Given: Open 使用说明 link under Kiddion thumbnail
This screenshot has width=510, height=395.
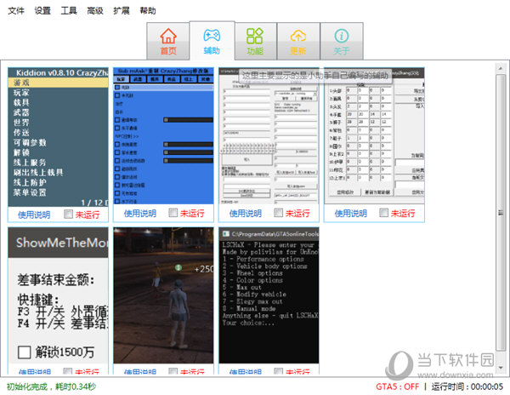Looking at the screenshot, I should click(34, 214).
